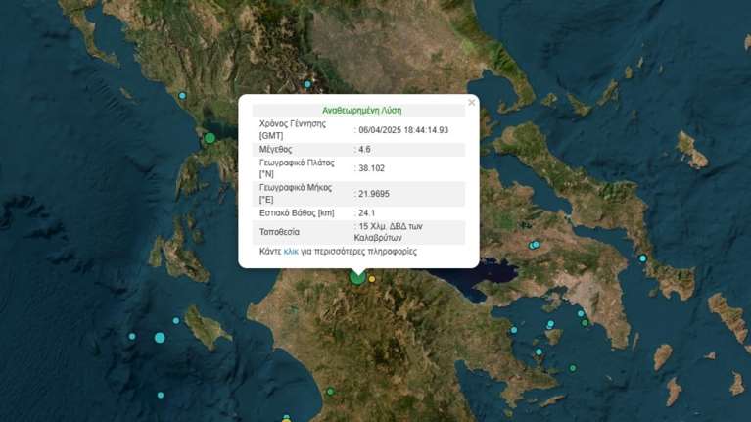
Task: Click the longitude value '21.9695'
Action: click(x=374, y=194)
